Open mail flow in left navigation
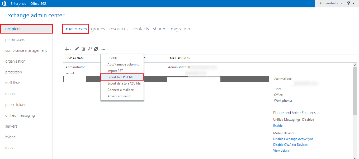This screenshot has width=359, height=159. (x=12, y=83)
